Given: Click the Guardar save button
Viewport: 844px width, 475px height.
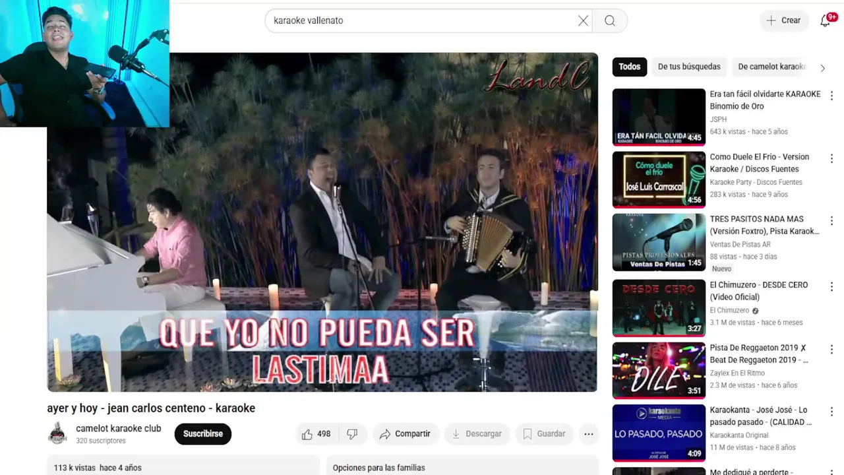Looking at the screenshot, I should [544, 434].
